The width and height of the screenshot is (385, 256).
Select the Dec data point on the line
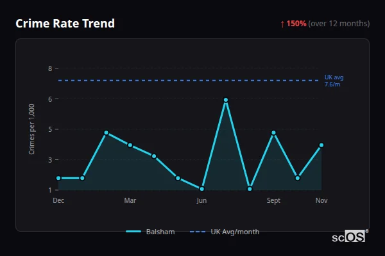[x=58, y=178]
